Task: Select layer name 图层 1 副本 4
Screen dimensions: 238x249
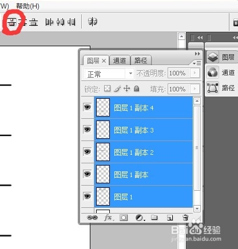Action: [x=134, y=108]
